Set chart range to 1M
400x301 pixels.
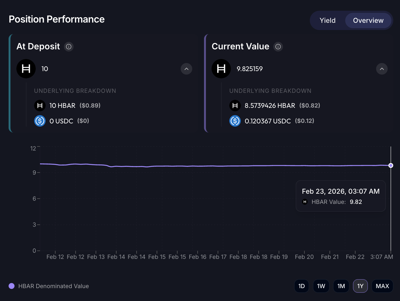point(341,286)
